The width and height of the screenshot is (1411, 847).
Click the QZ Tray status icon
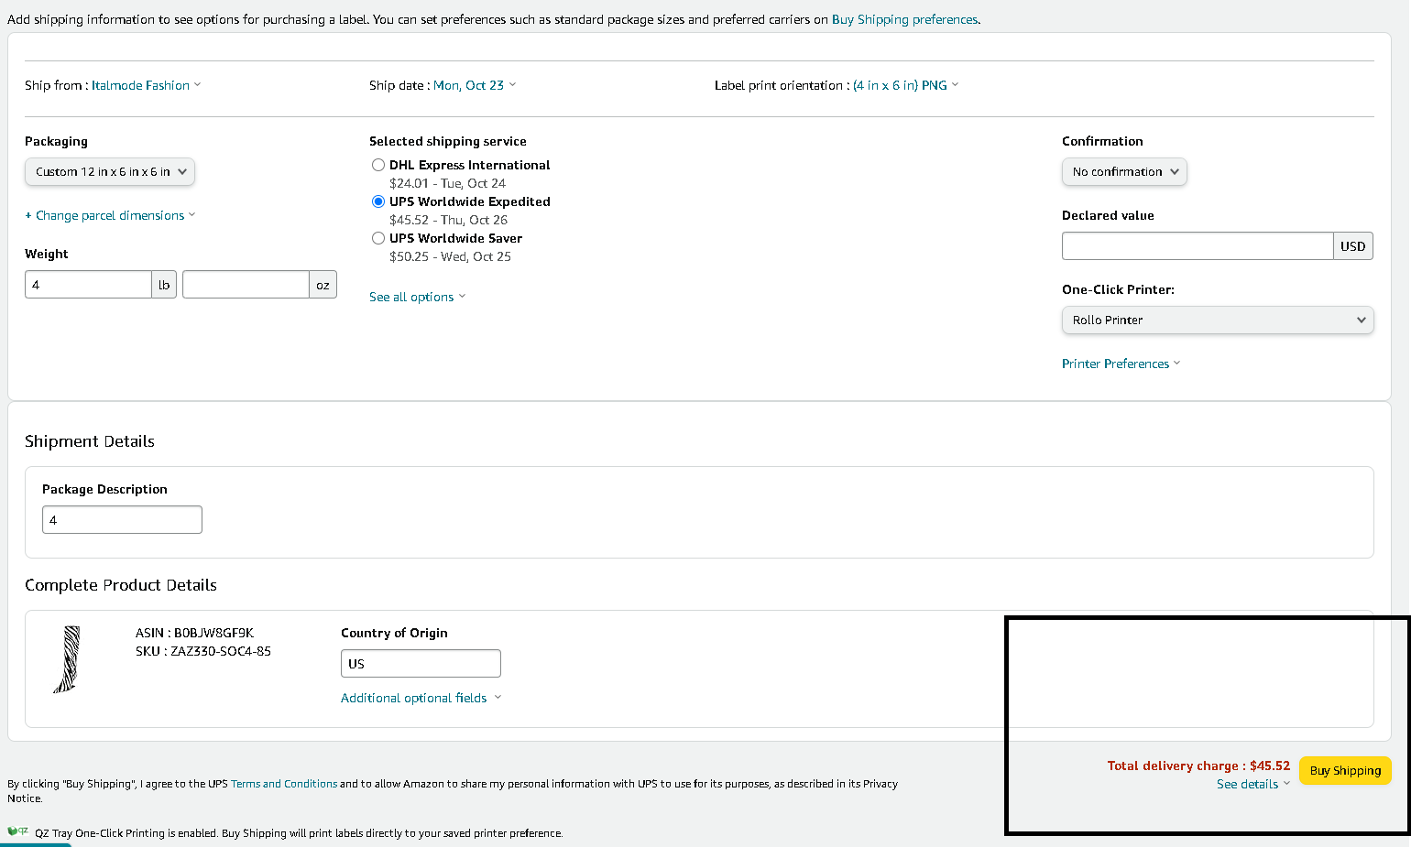point(17,831)
